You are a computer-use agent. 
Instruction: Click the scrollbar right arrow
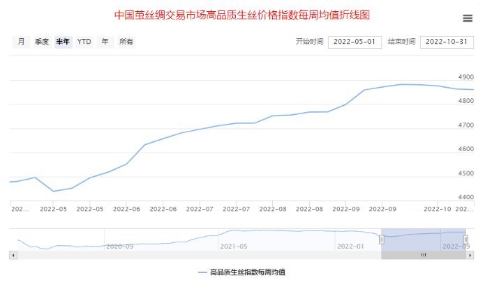click(470, 256)
